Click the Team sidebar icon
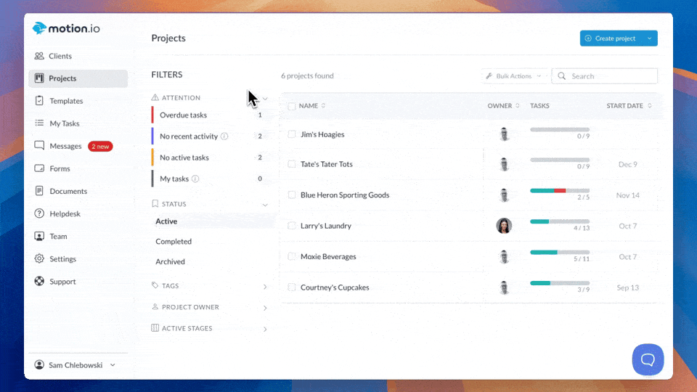The width and height of the screenshot is (697, 392). point(39,236)
